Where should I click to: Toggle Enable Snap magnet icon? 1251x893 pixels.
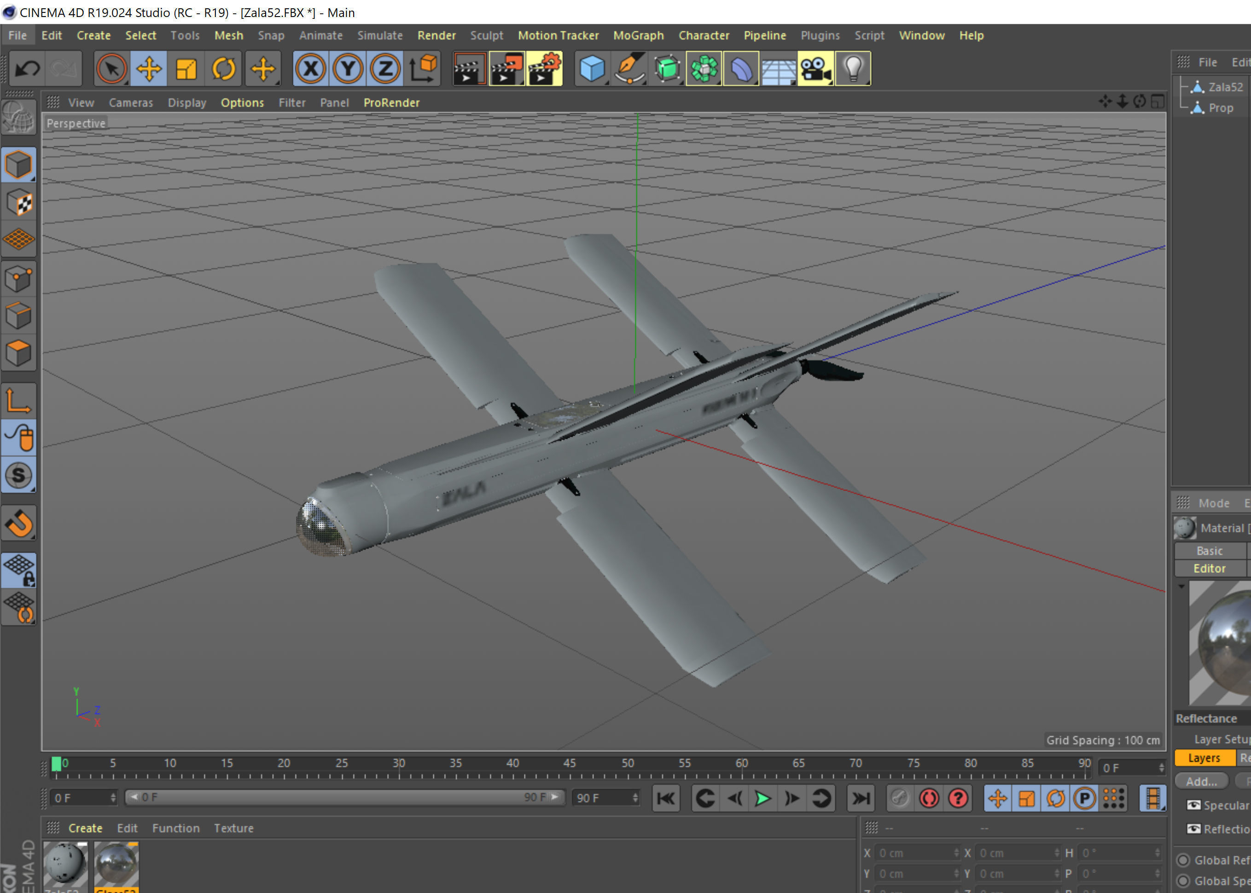[19, 523]
